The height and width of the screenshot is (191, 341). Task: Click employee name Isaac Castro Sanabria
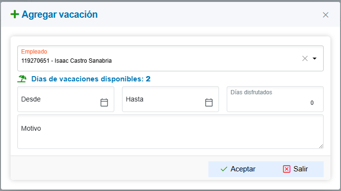83,61
